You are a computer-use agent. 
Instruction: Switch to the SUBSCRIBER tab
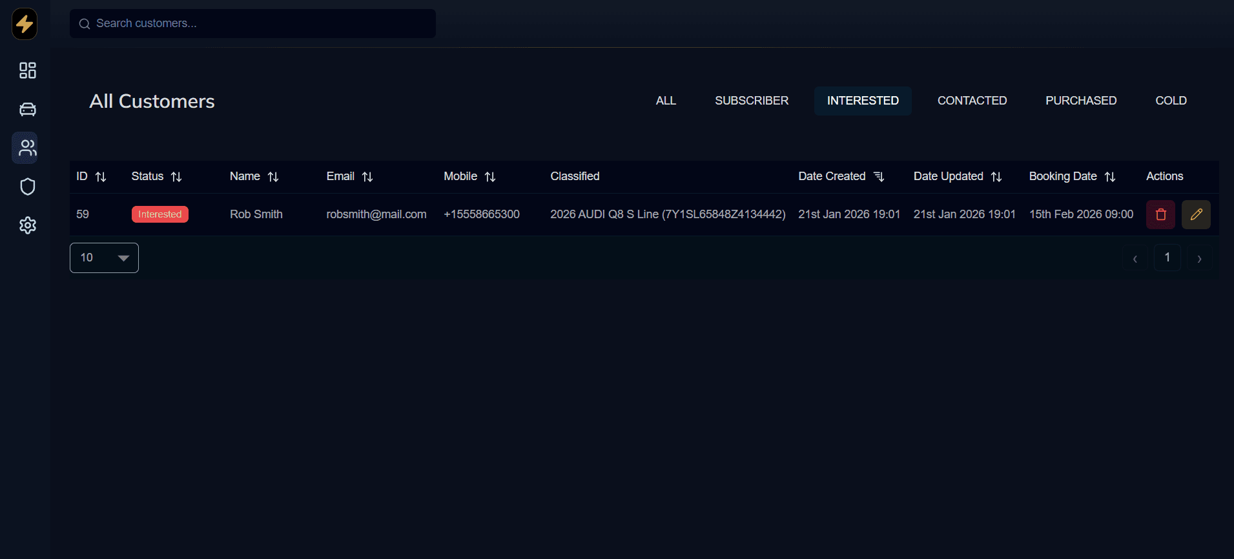pyautogui.click(x=751, y=101)
